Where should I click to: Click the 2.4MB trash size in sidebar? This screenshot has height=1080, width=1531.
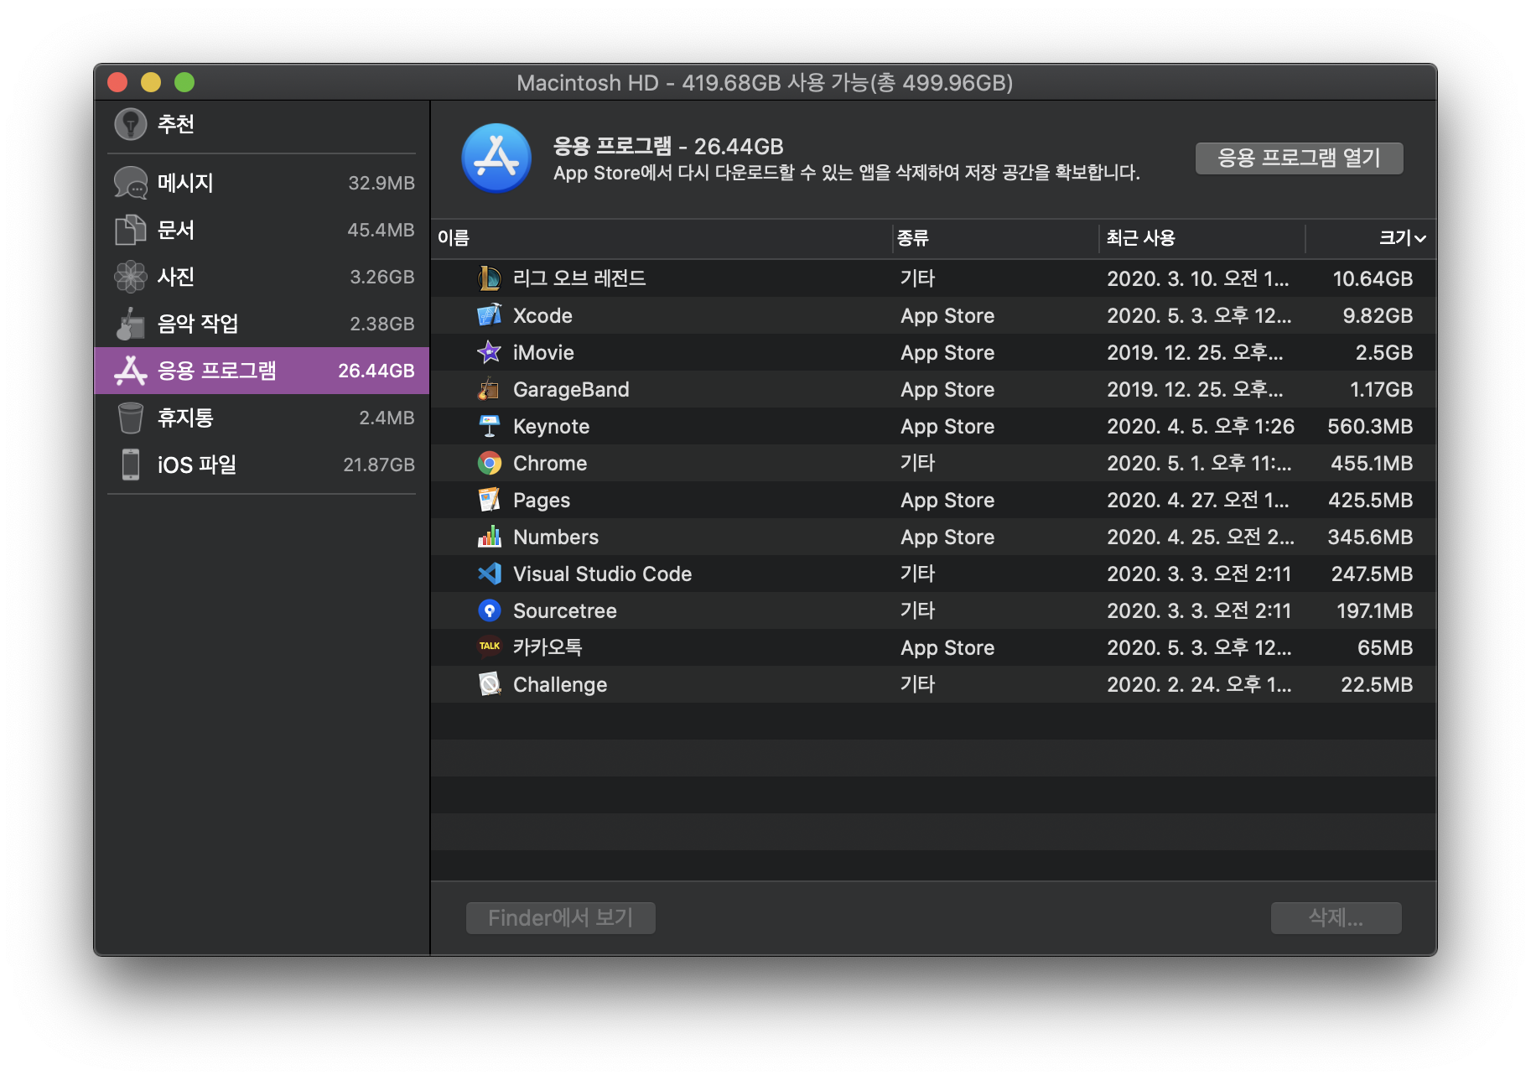pyautogui.click(x=387, y=418)
